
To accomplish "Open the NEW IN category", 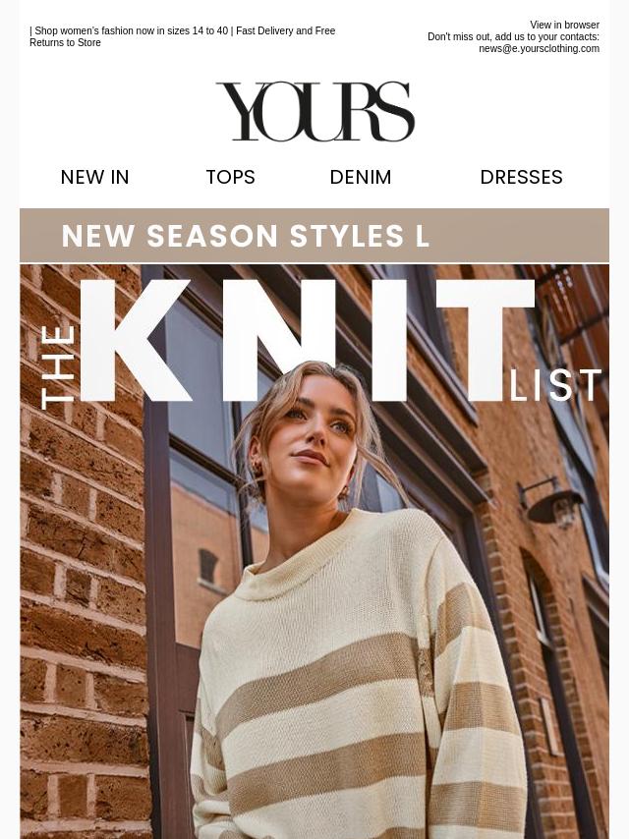I will (x=94, y=177).
